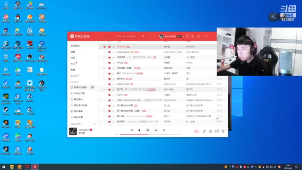Pause the current playback
The image size is (302, 170).
pyautogui.click(x=148, y=130)
